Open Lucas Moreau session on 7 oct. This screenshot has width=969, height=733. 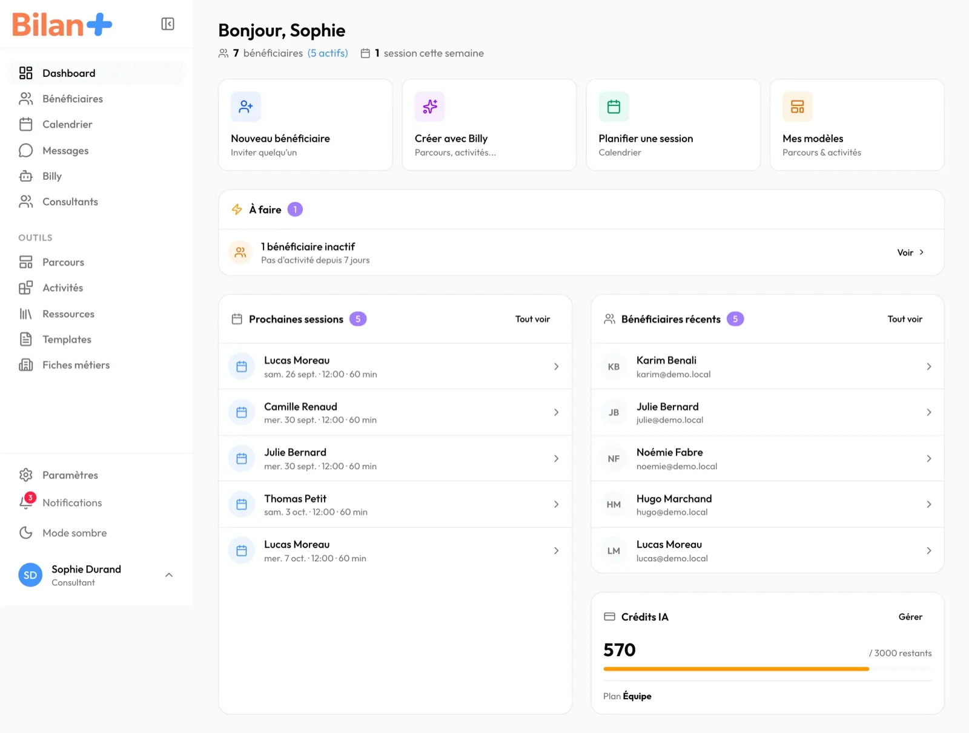(395, 551)
